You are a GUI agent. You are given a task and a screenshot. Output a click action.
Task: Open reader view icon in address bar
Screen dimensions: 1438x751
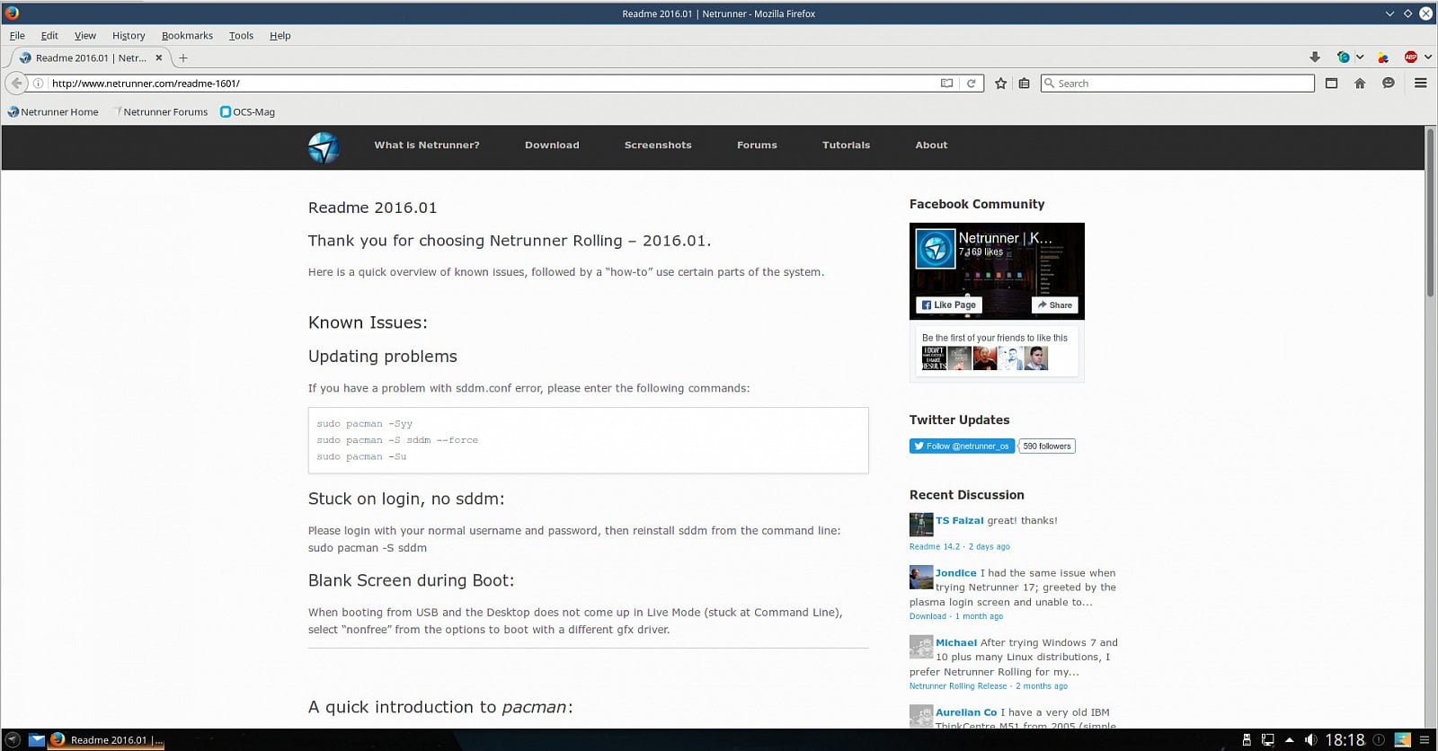point(946,84)
